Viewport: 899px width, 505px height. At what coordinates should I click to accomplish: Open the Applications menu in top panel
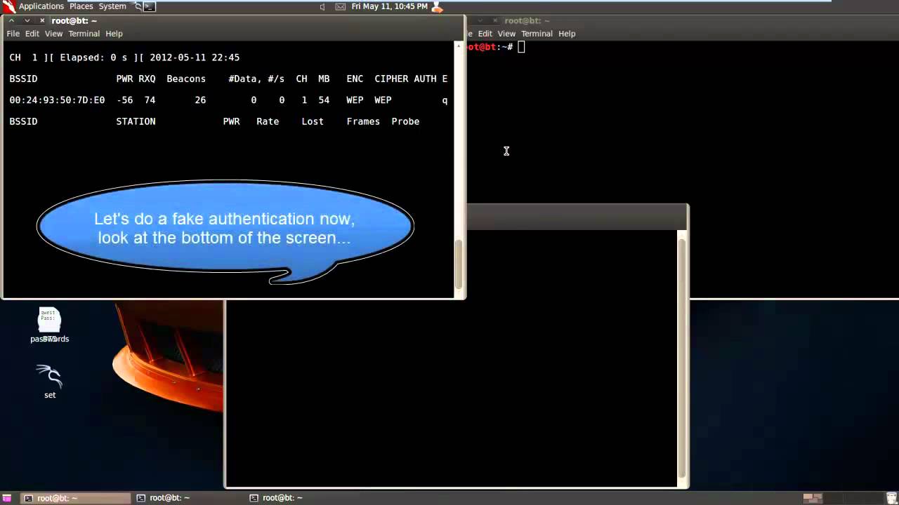[x=41, y=6]
